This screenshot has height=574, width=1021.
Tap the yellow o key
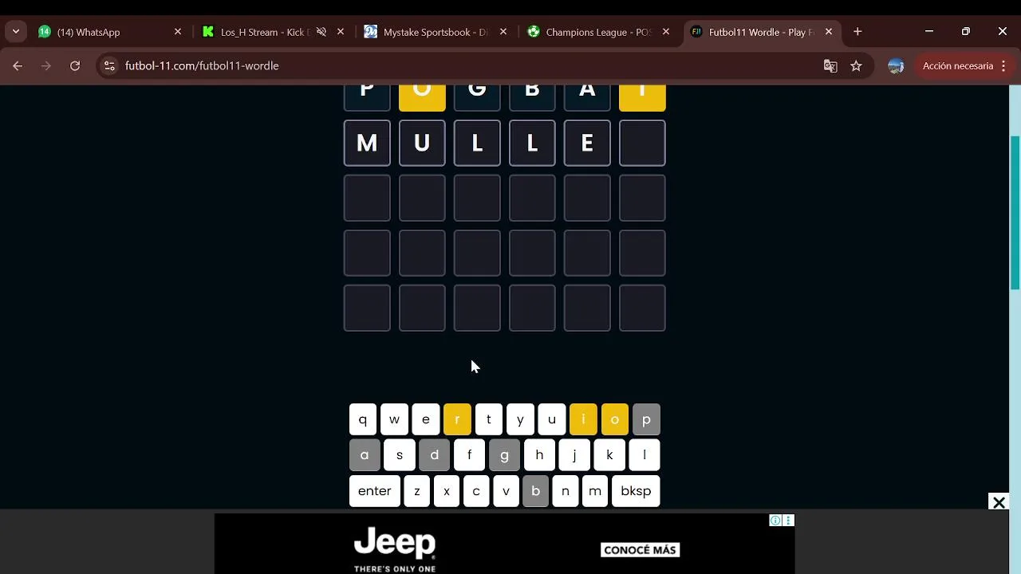tap(615, 419)
